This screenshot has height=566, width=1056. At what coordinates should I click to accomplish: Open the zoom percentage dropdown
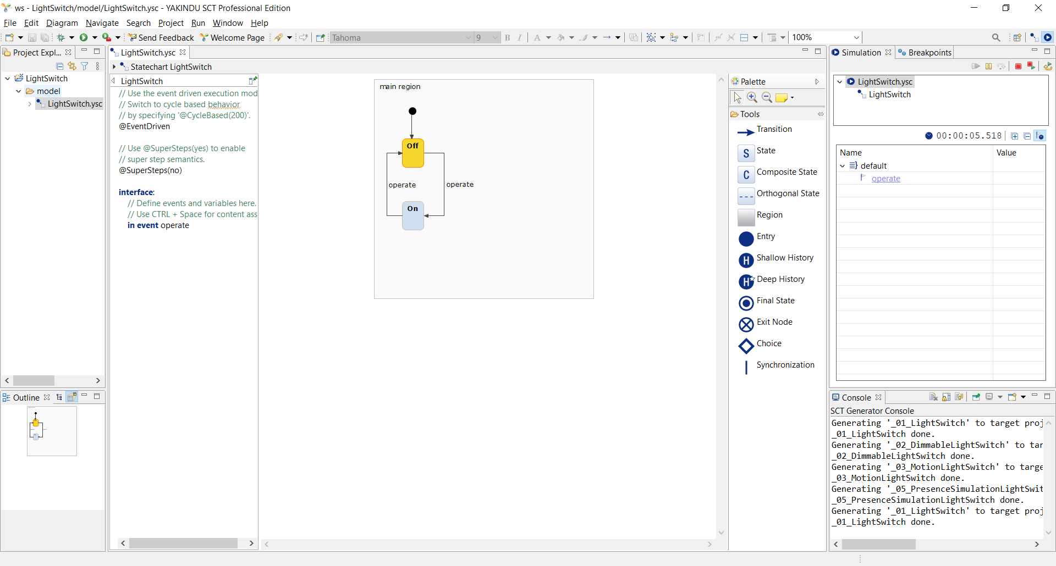pos(856,37)
